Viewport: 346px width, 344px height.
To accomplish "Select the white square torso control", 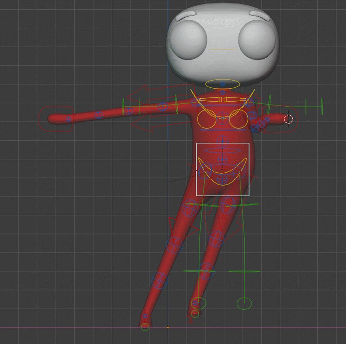I will (223, 169).
